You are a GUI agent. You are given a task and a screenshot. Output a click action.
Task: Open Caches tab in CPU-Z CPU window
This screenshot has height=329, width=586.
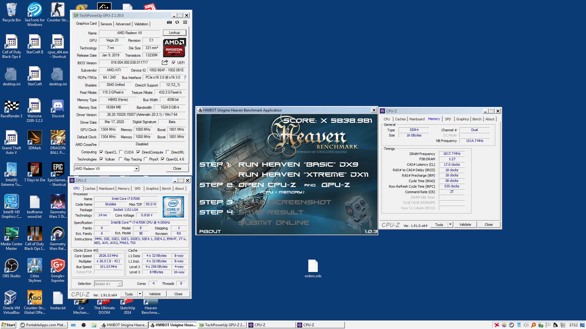[x=90, y=189]
